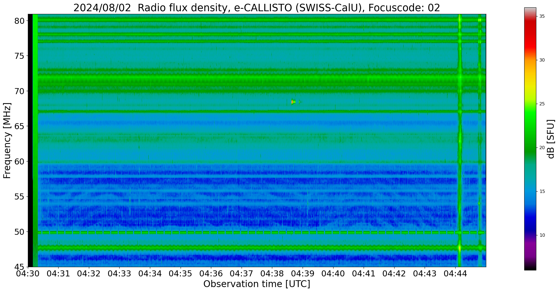Click the red region of the colorbar

pos(530,36)
